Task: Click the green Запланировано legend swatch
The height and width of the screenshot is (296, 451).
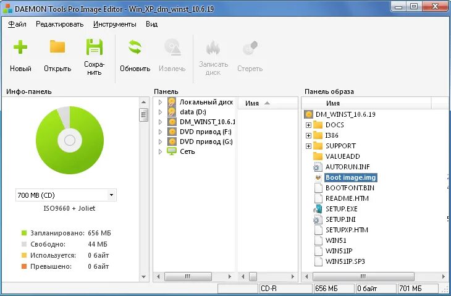Action: (24, 233)
